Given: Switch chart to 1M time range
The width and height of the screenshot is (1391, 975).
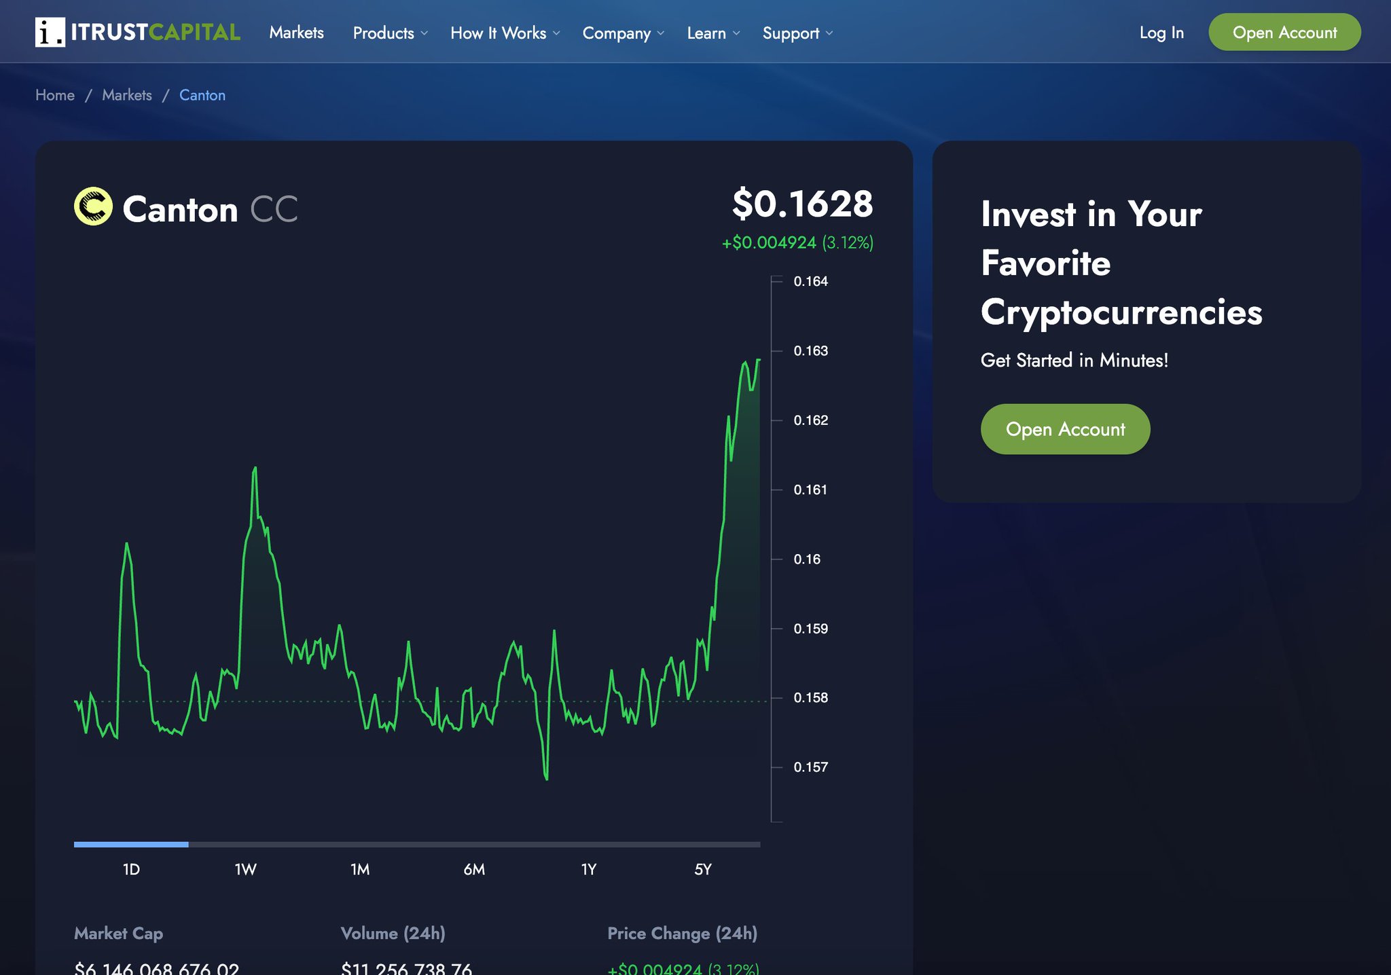Looking at the screenshot, I should pos(360,869).
